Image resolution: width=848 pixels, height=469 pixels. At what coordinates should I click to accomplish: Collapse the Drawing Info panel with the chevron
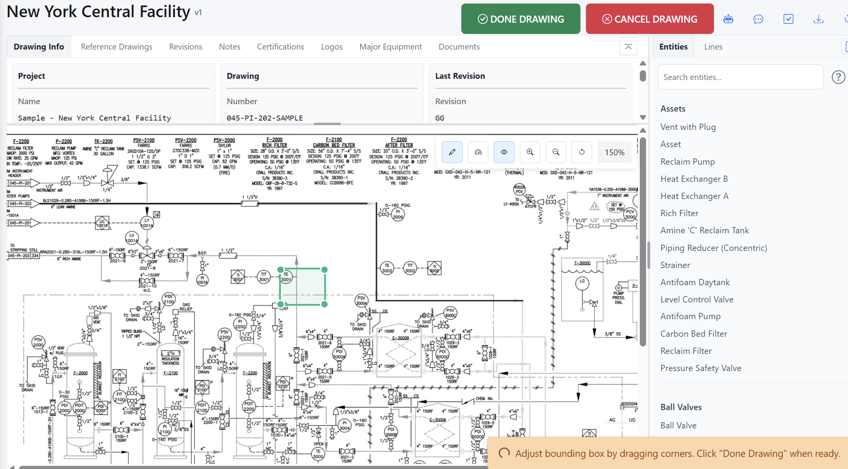coord(628,46)
